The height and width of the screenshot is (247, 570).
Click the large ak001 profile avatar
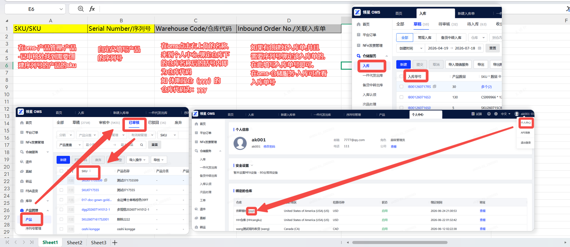(x=240, y=143)
